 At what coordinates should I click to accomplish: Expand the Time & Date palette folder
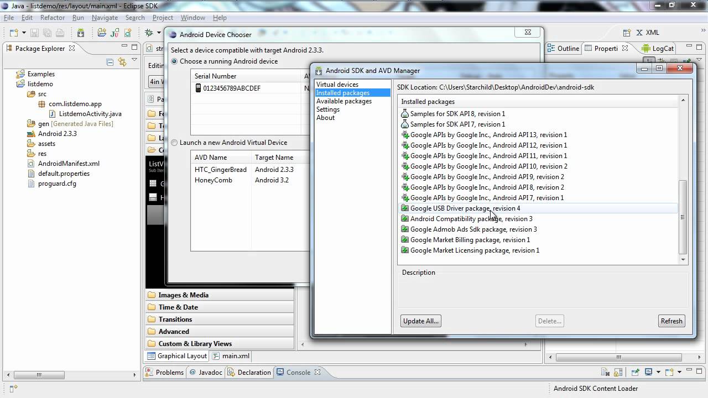[x=220, y=307]
